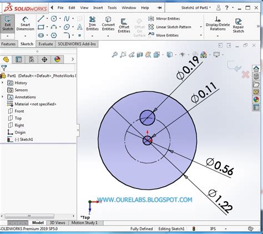Select the Smart Dimension tool
This screenshot has height=234, width=263.
[x=25, y=24]
